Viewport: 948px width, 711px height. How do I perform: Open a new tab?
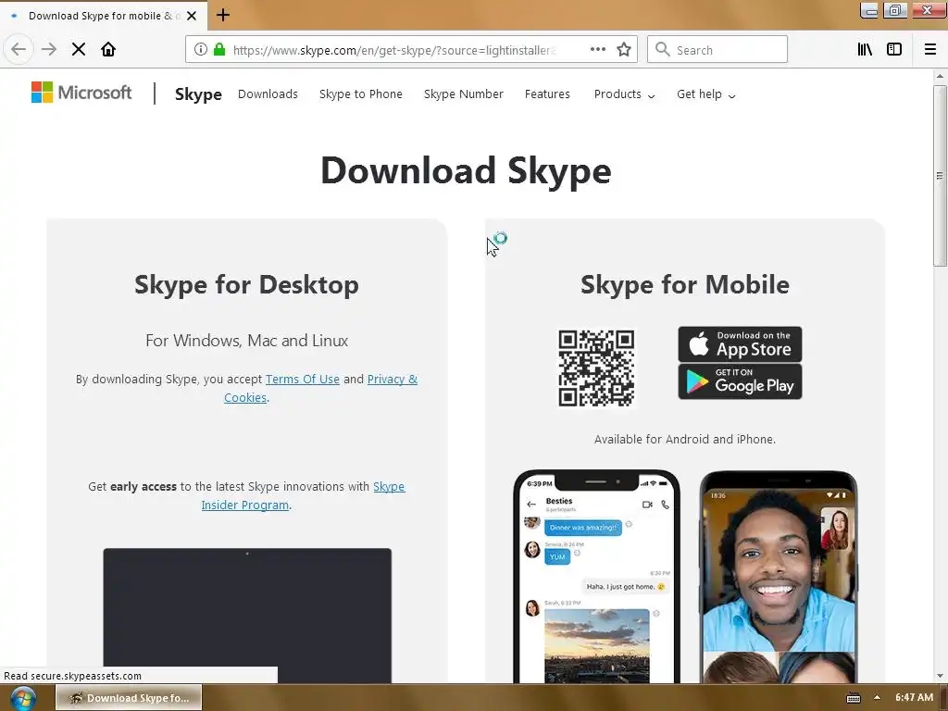(x=223, y=15)
